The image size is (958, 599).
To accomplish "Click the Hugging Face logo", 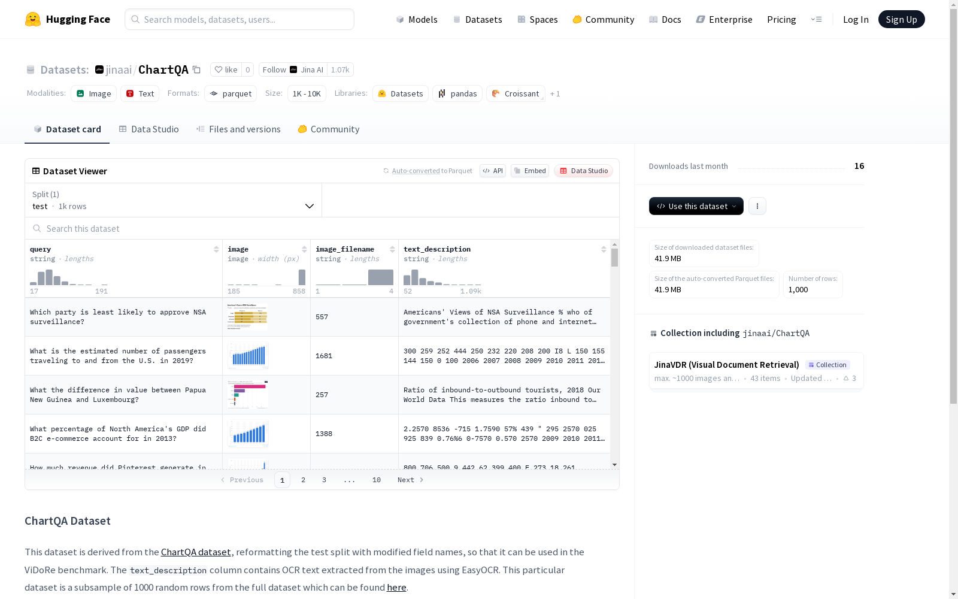I will [67, 19].
